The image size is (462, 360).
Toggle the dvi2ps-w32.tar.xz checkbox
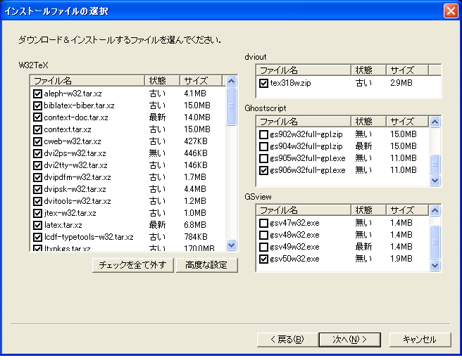click(37, 153)
